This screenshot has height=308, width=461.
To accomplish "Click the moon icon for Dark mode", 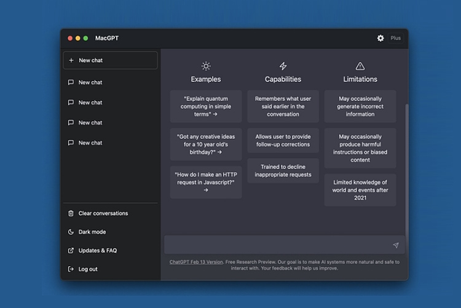I will (x=71, y=232).
